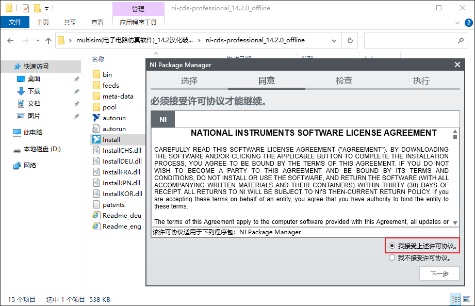
Task: Click the NI license tab header
Action: 163,119
